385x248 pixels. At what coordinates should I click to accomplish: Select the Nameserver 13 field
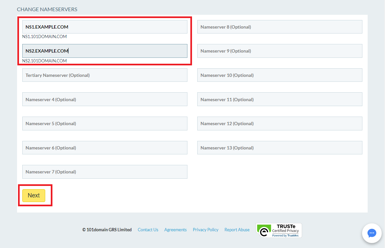coord(279,147)
